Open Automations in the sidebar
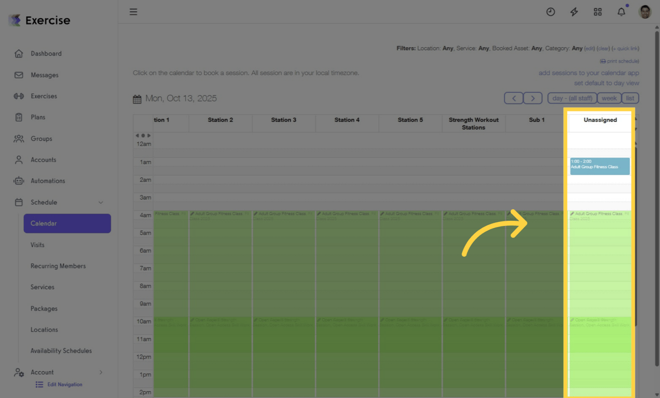 point(50,180)
